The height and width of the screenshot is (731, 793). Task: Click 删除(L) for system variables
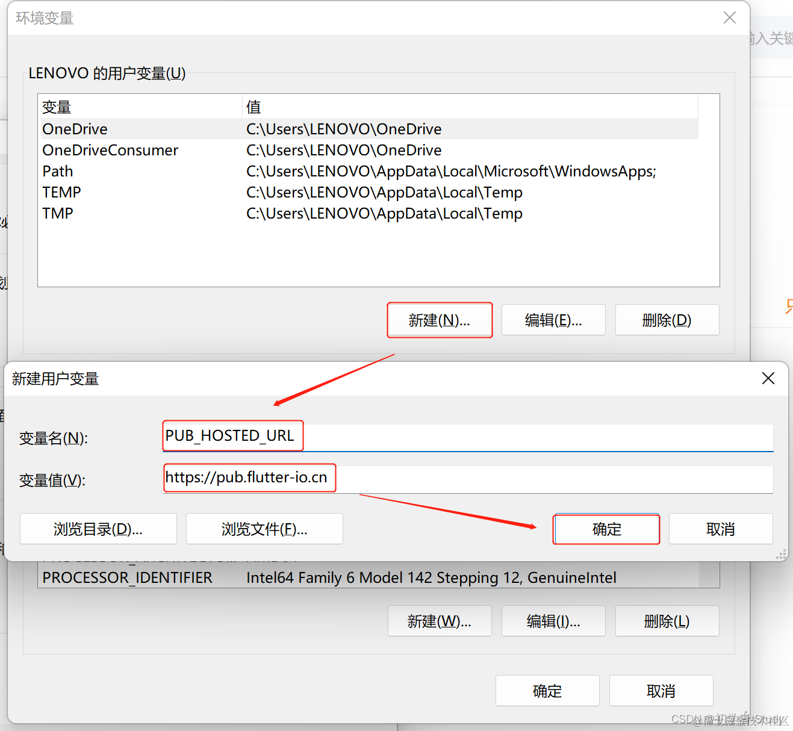667,621
